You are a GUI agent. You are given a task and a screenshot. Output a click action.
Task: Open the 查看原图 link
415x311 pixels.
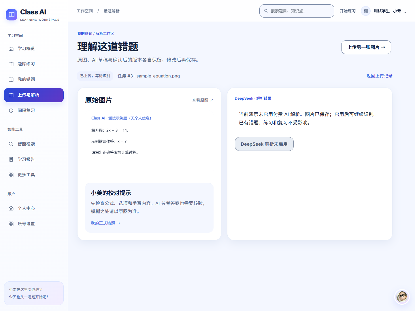click(x=203, y=100)
